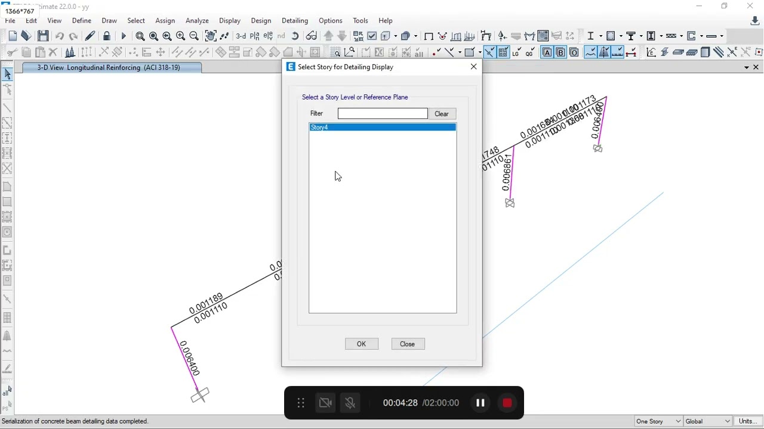Click the eyeglasses perspective toggle icon
The image size is (764, 429).
tap(312, 36)
